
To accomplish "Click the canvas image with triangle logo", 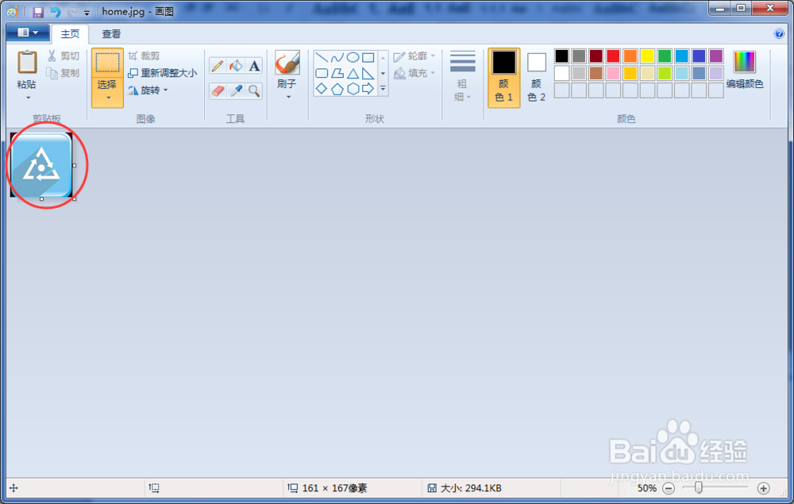I will pos(41,165).
